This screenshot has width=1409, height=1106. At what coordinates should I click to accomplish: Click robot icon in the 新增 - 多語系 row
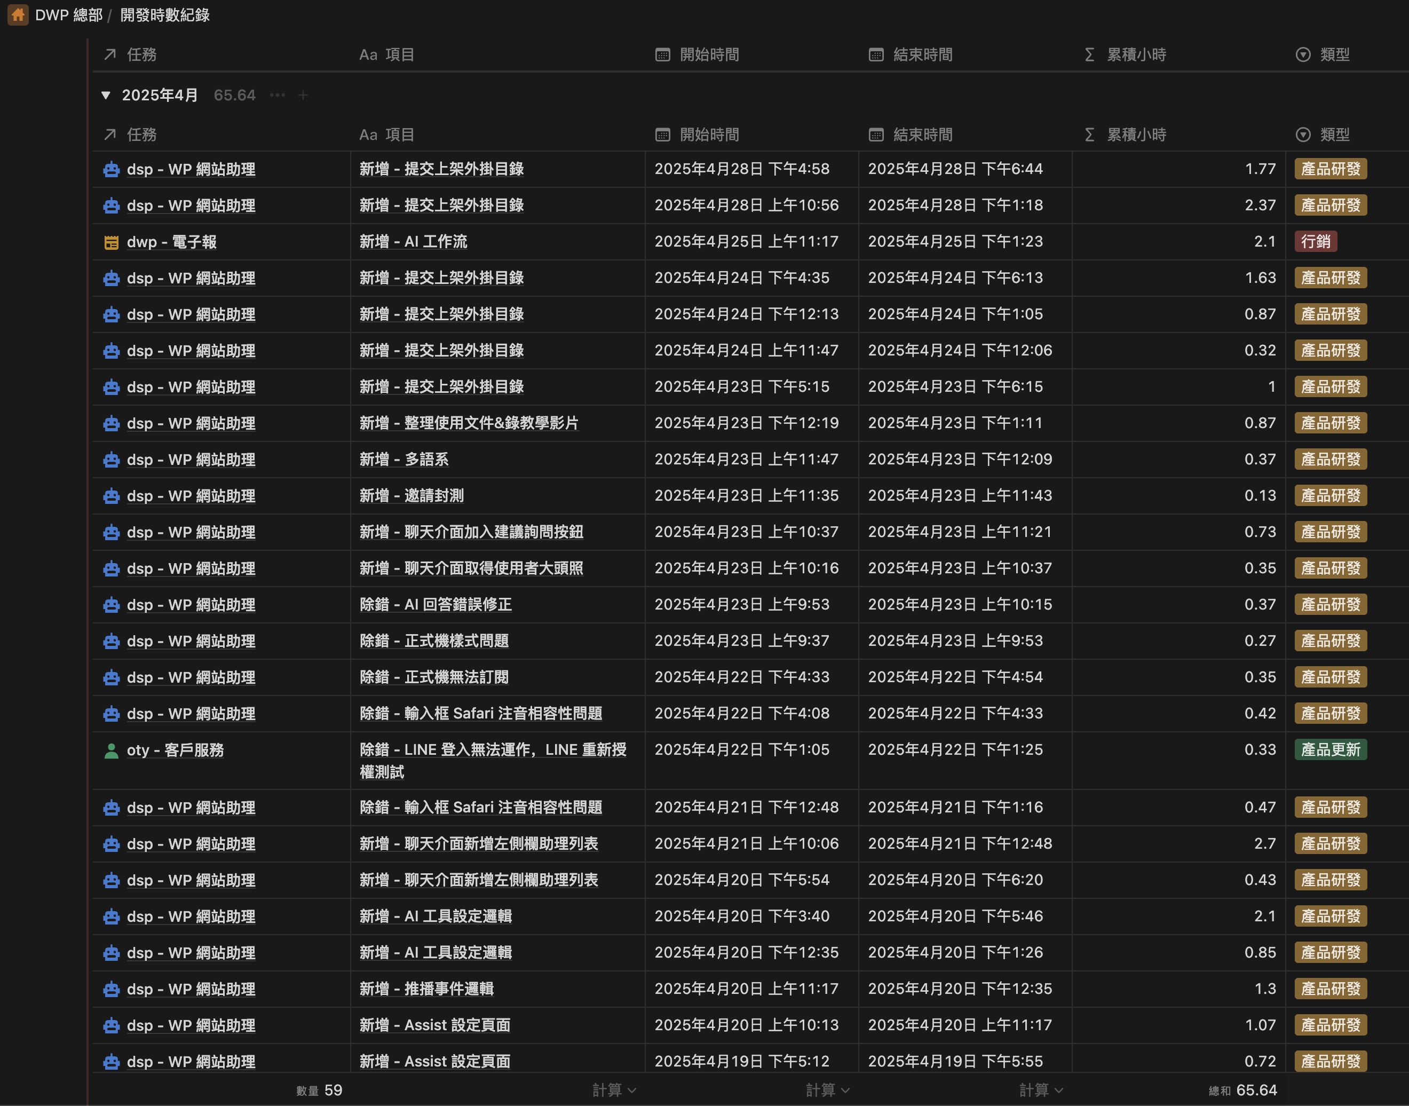(112, 460)
